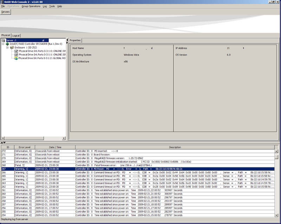Switch to the Logical tab
The width and height of the screenshot is (281, 224).
pyautogui.click(x=16, y=36)
